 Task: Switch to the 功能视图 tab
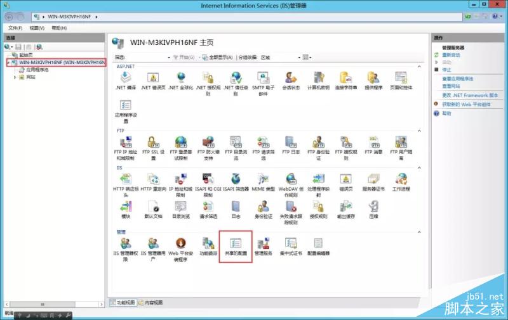point(123,302)
